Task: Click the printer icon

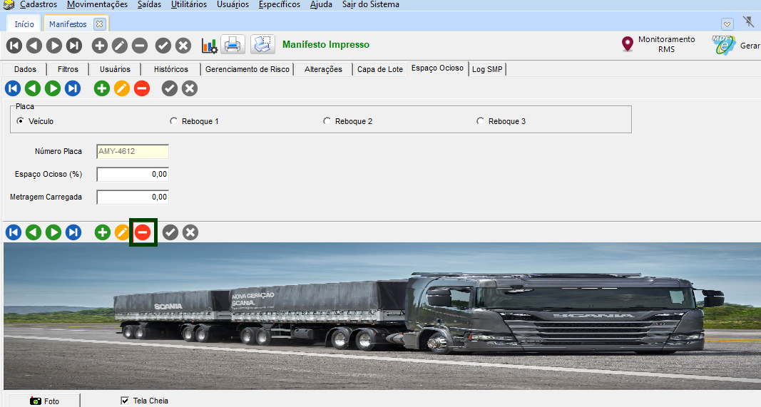Action: [233, 45]
